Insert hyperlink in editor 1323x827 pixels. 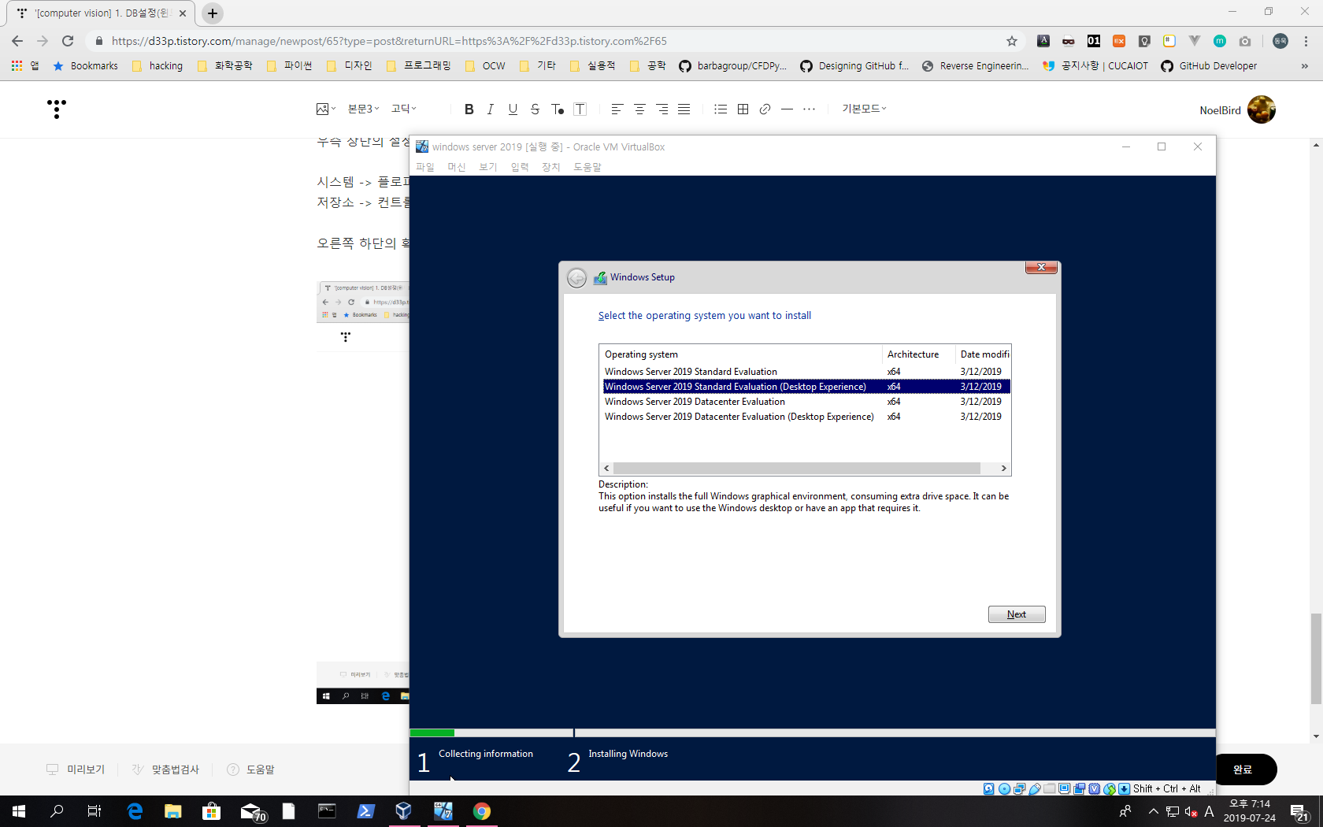tap(765, 109)
